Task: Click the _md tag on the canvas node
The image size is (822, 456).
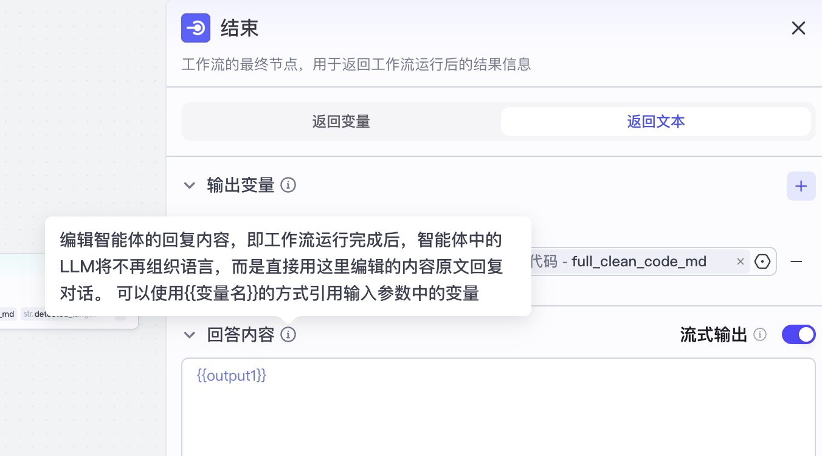Action: (x=7, y=314)
